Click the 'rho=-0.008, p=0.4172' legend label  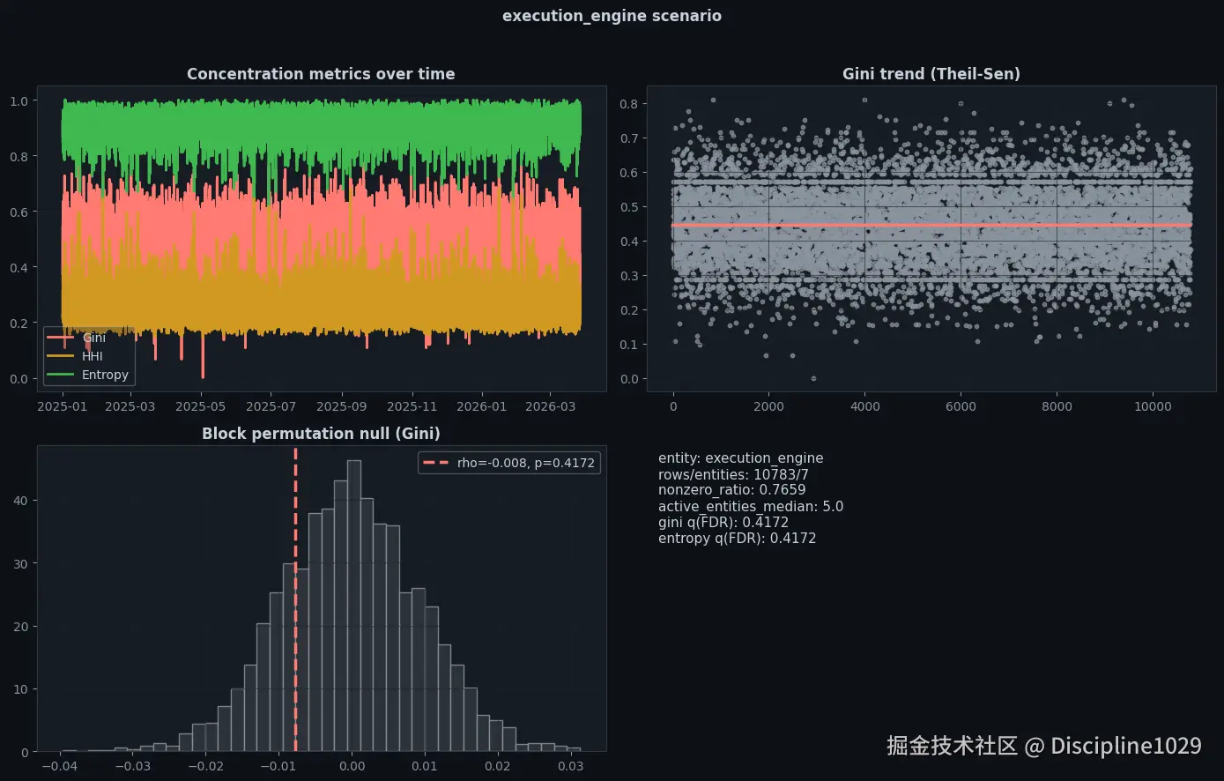tap(526, 463)
